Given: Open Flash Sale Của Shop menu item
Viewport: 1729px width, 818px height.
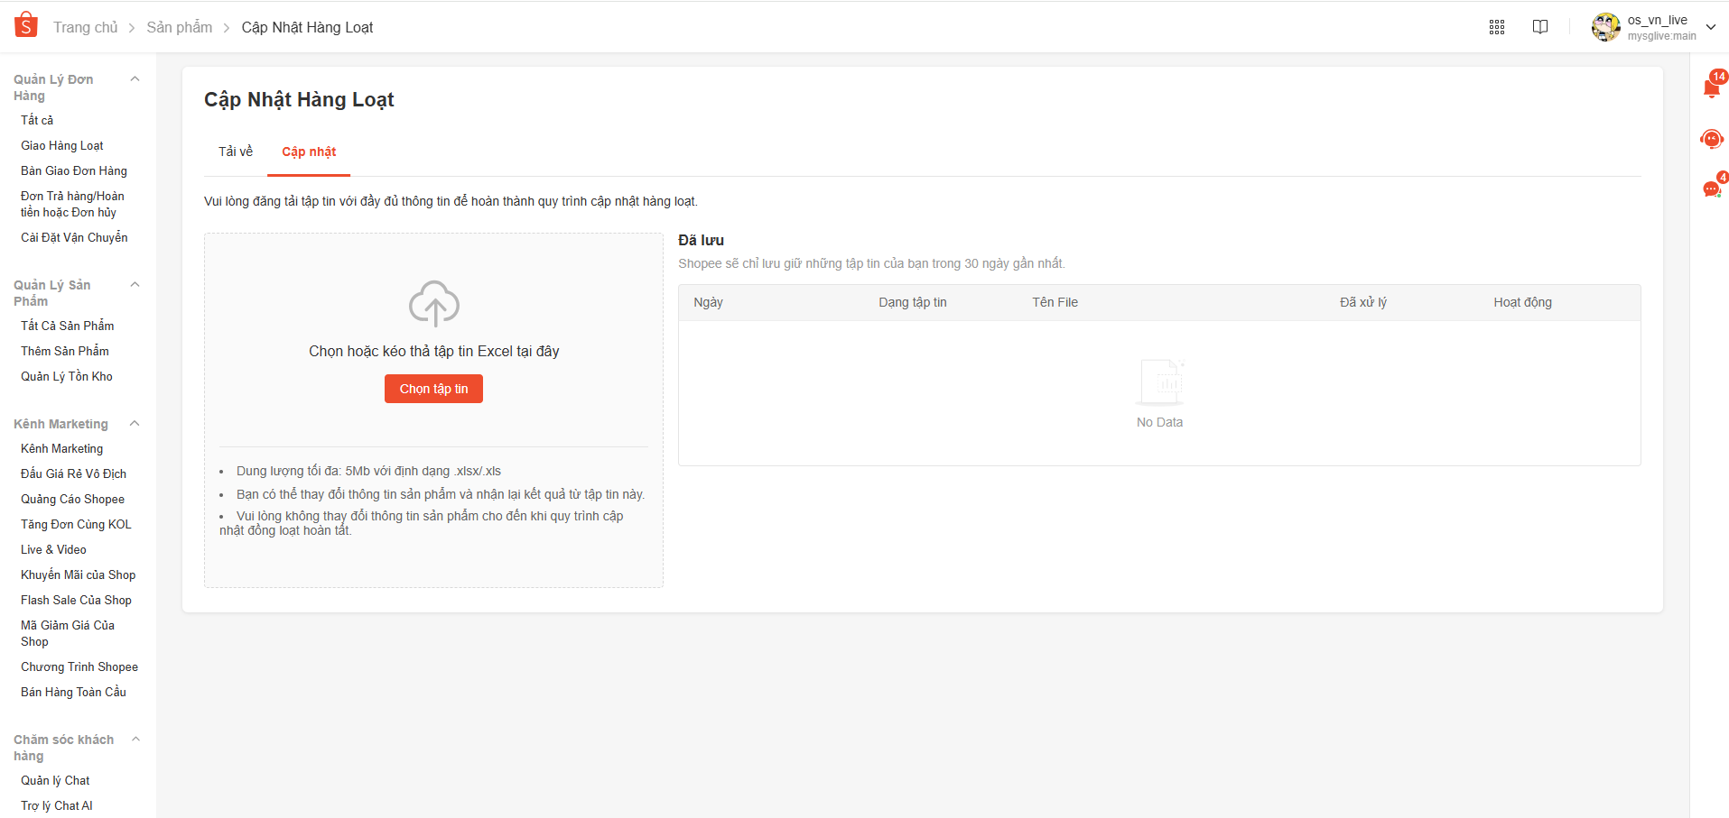Looking at the screenshot, I should tap(76, 600).
